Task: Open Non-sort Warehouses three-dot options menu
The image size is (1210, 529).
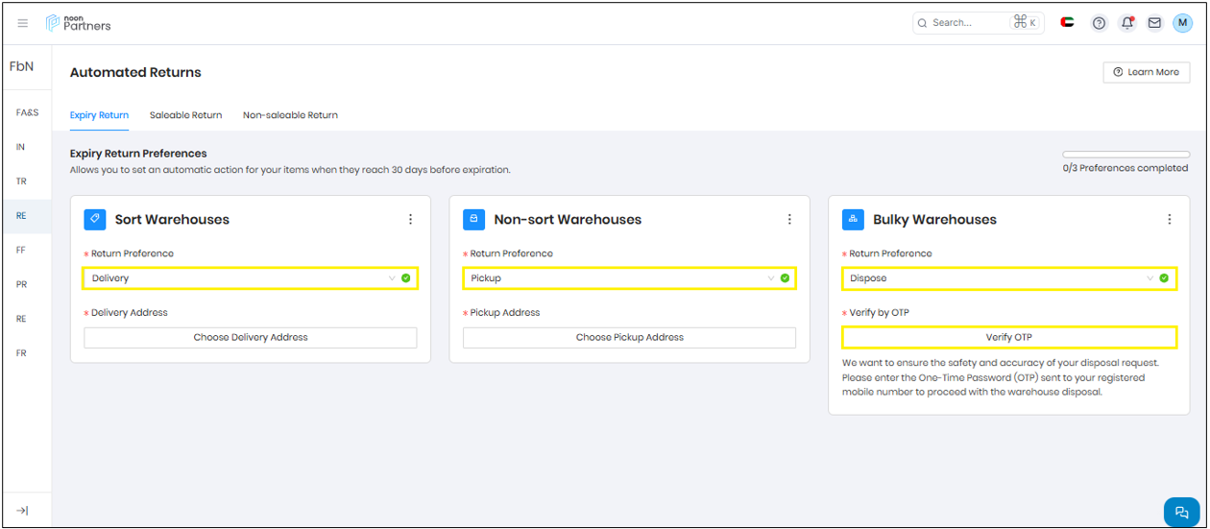Action: click(789, 219)
